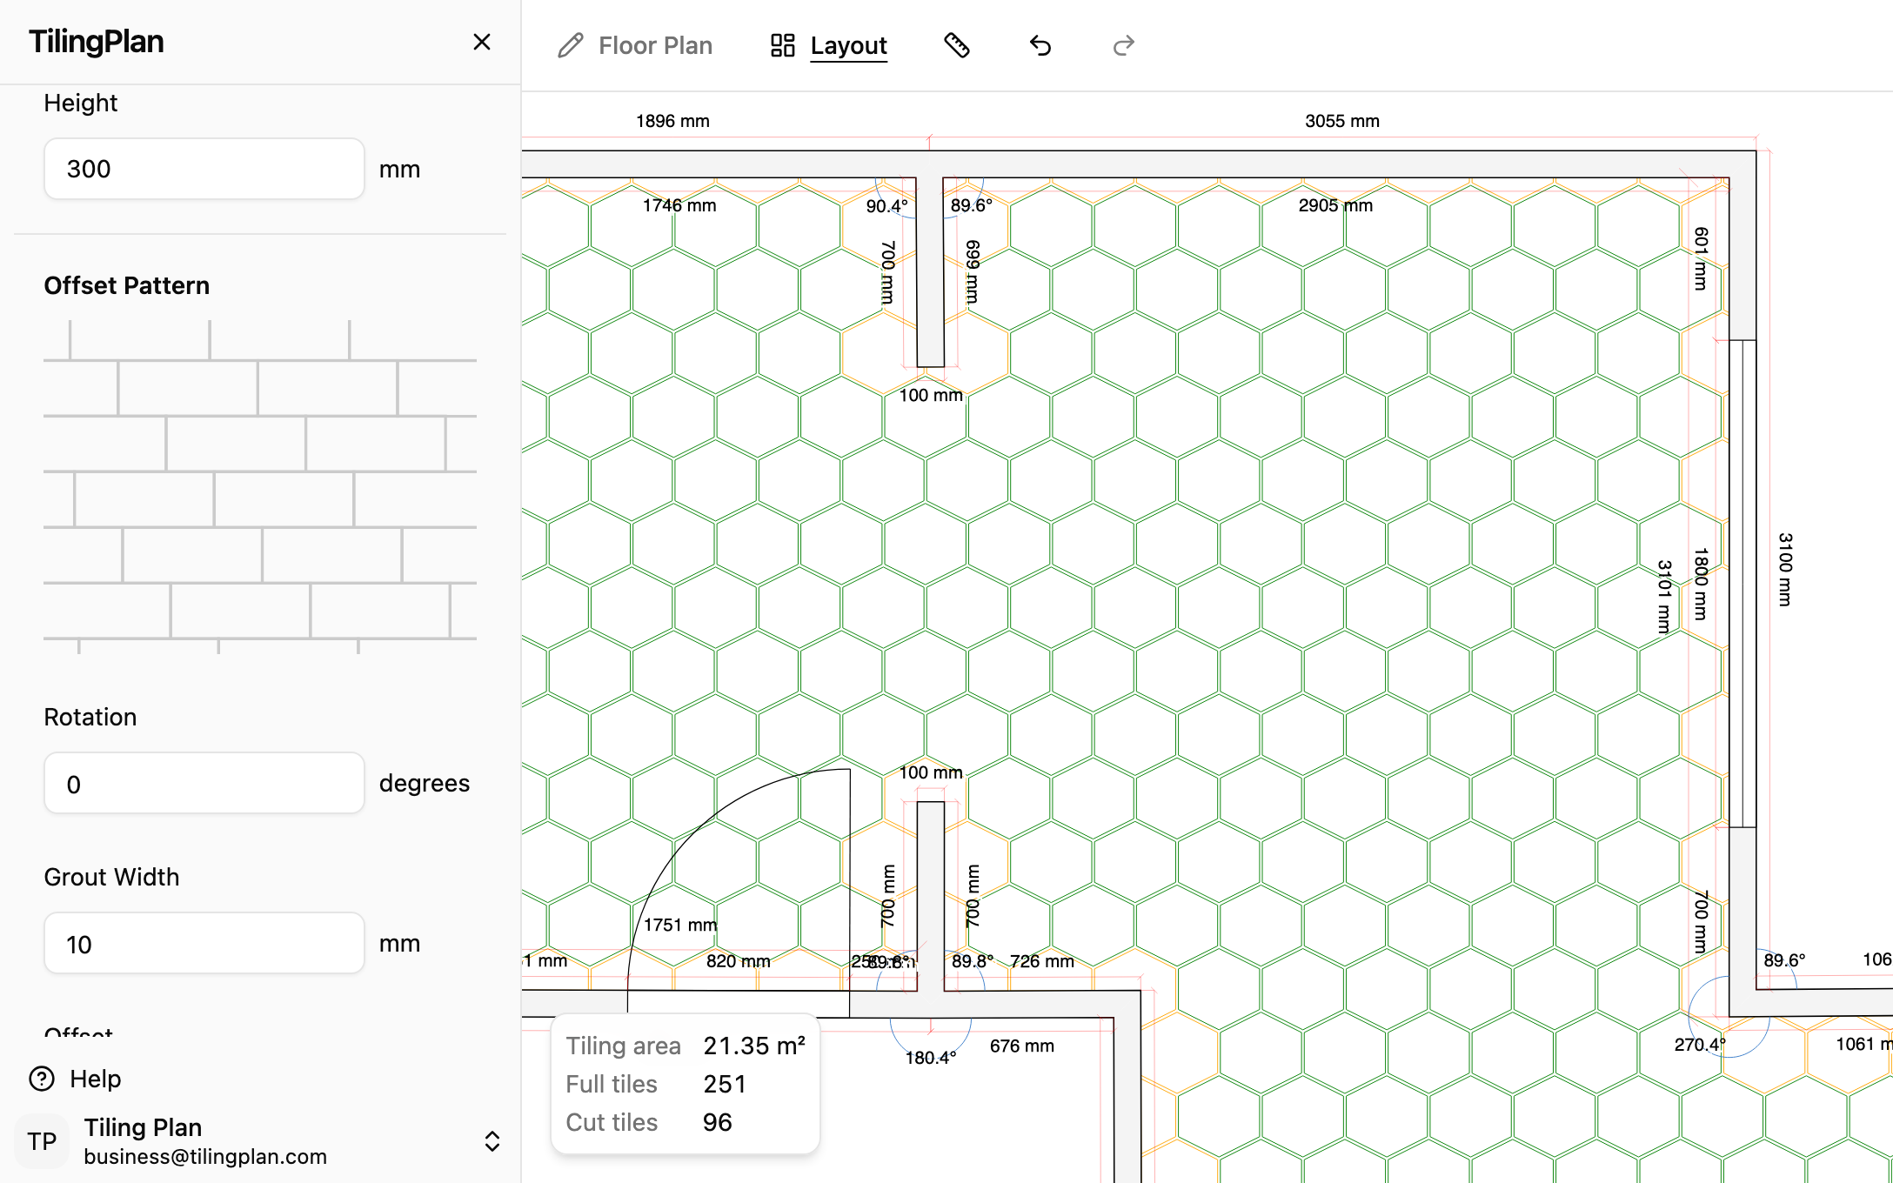The height and width of the screenshot is (1183, 1893).
Task: Click the 2905 mm wall dimension
Action: tap(1335, 205)
